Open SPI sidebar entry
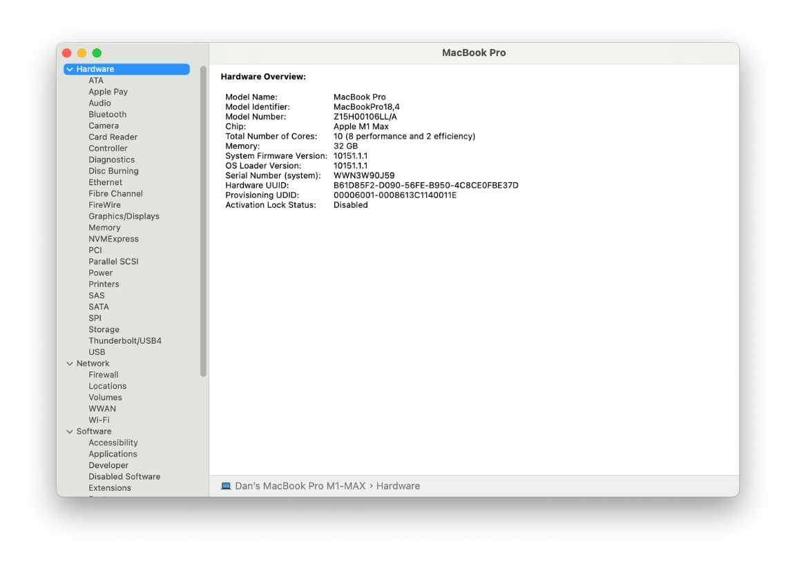795x566 pixels. 95,318
